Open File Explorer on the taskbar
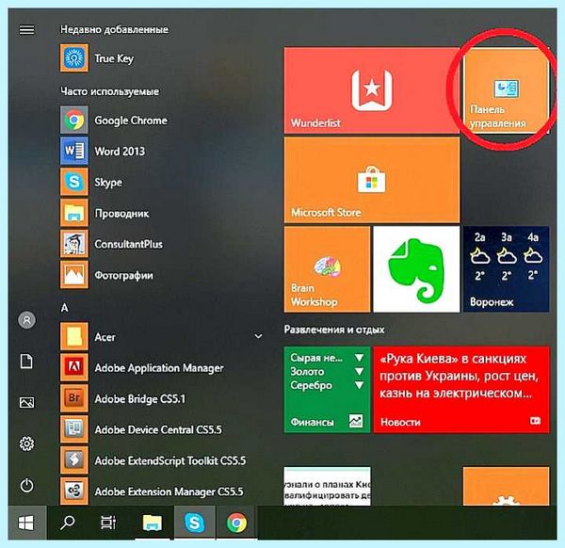 pos(153,523)
